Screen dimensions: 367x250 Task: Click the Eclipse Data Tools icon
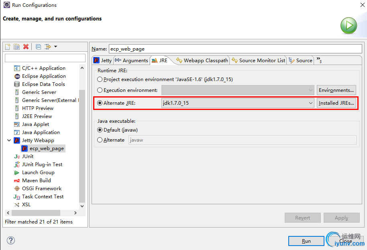tap(17, 84)
